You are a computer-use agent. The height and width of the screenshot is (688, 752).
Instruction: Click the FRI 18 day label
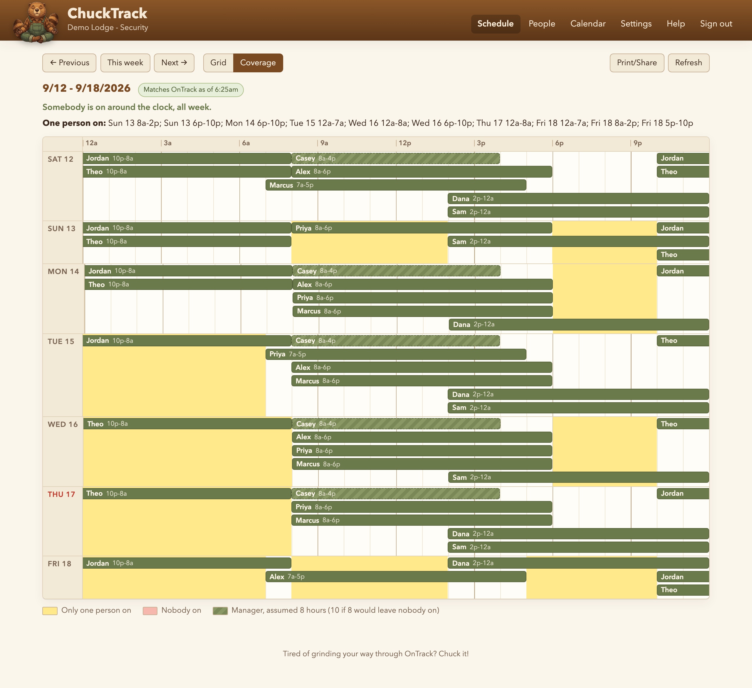point(60,564)
